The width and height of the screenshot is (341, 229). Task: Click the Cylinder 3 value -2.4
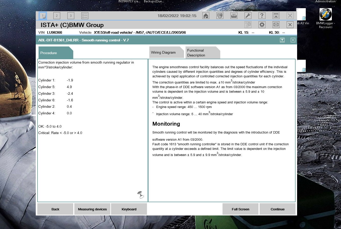[x=70, y=93]
